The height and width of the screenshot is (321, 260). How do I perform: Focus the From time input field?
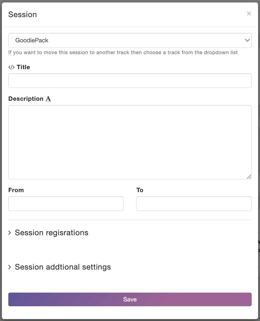click(x=66, y=204)
